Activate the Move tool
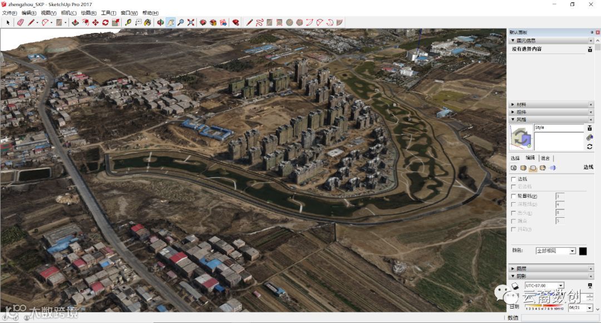Image resolution: width=601 pixels, height=323 pixels. [95, 23]
